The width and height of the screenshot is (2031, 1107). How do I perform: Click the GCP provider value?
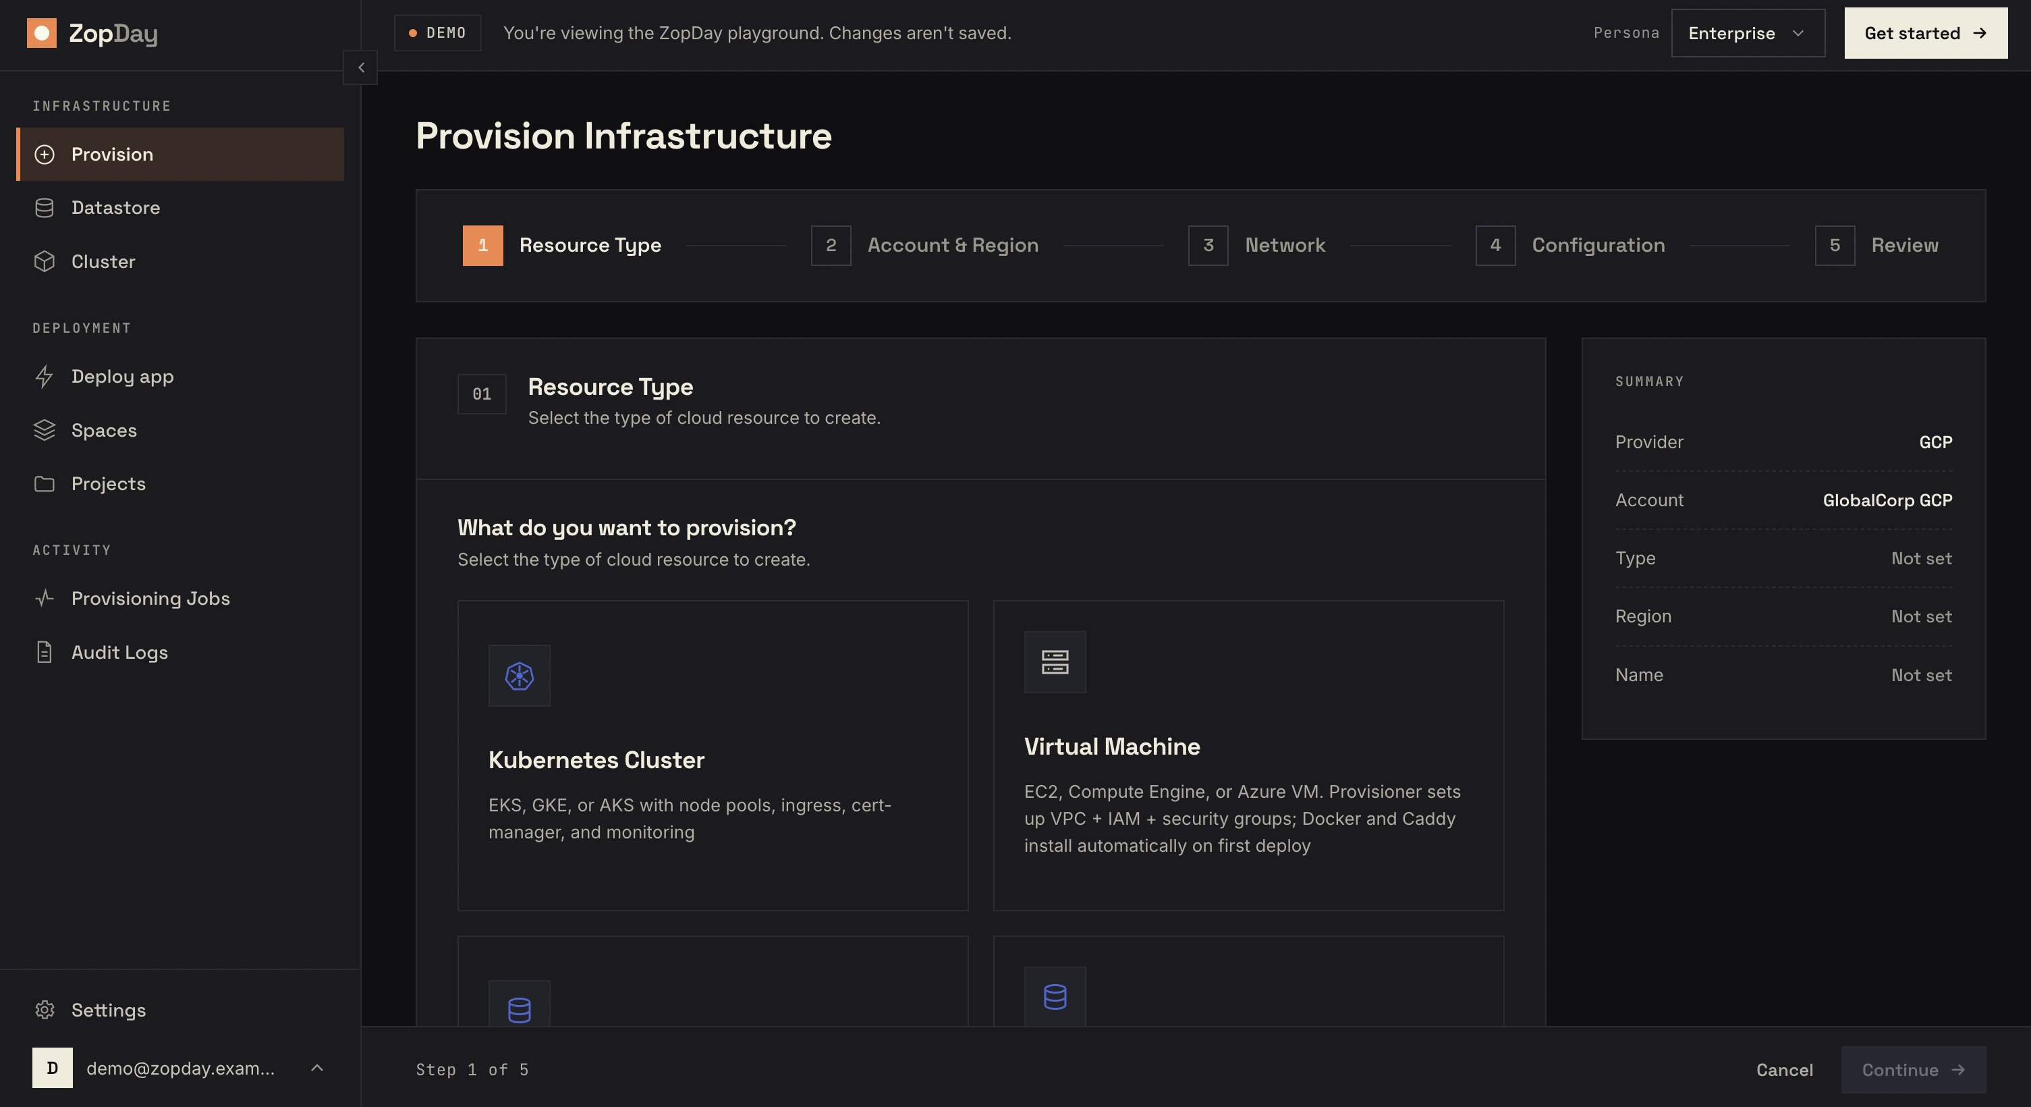[x=1936, y=442]
